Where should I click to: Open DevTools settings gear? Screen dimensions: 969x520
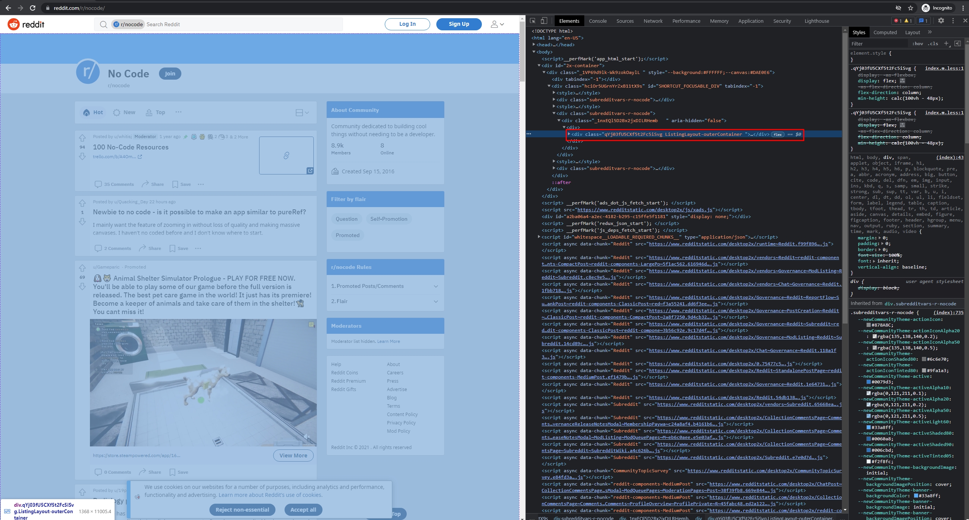pos(941,21)
